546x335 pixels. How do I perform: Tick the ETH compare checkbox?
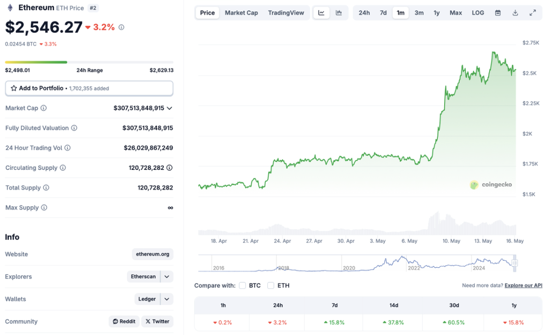[x=271, y=286]
